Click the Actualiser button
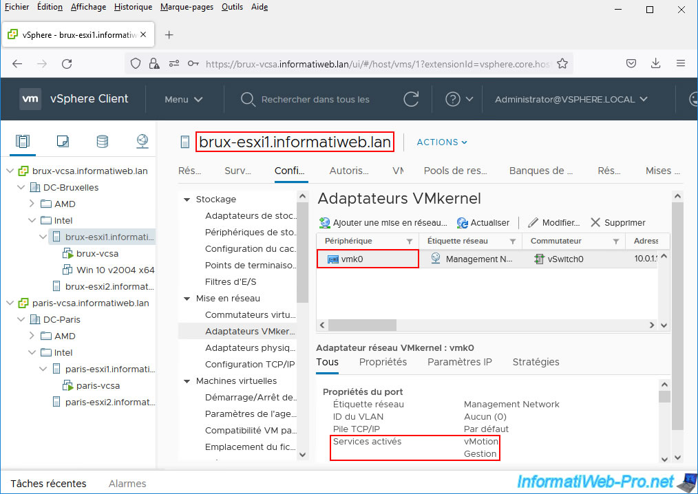Screen dimensions: 698x494 [483, 223]
